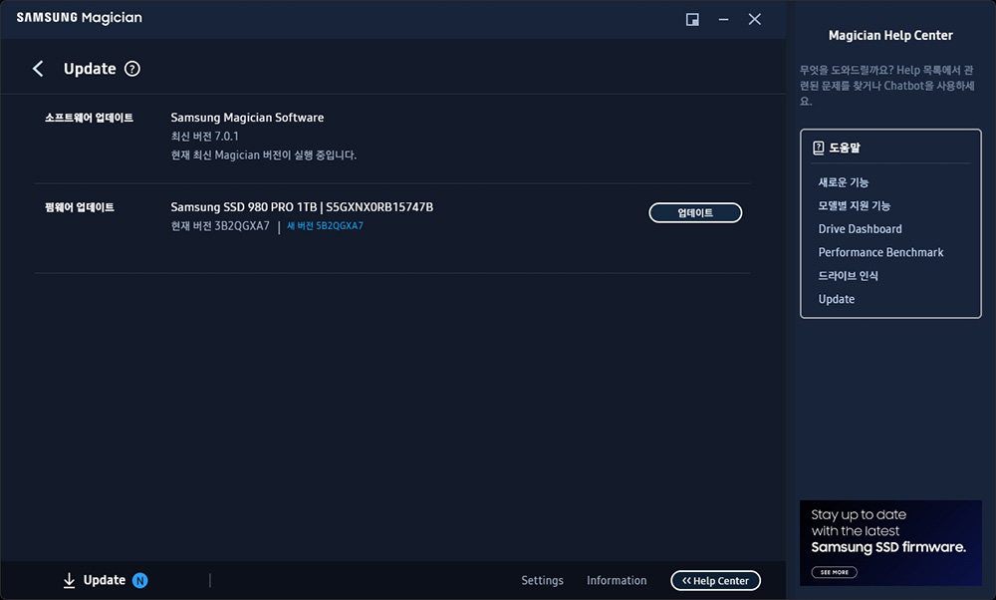Viewport: 996px width, 600px height.
Task: Open the Drive Dashboard help topic
Action: point(860,229)
